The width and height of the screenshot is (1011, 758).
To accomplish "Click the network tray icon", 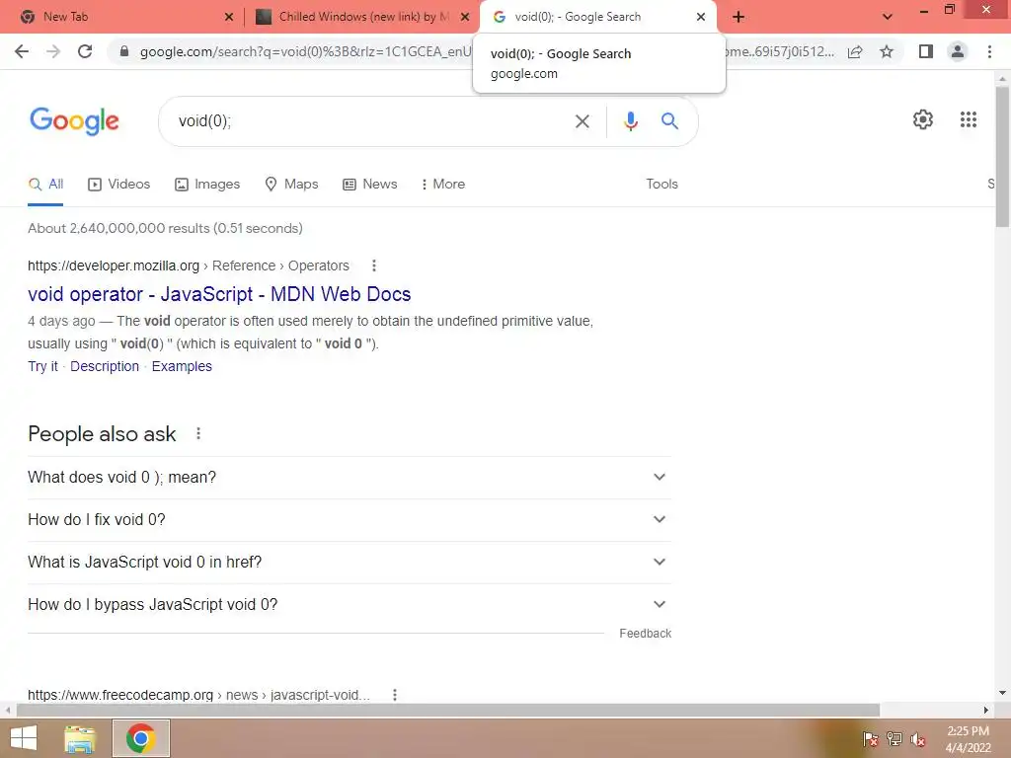I will pos(894,739).
